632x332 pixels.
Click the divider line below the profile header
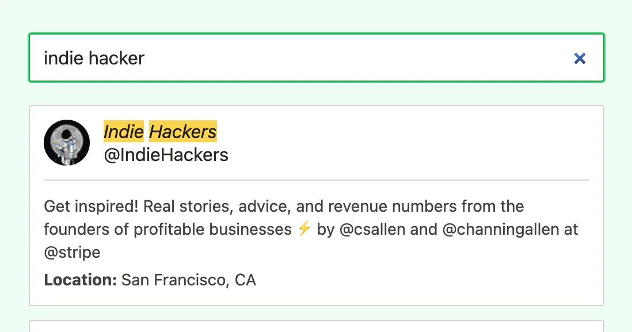pyautogui.click(x=317, y=180)
